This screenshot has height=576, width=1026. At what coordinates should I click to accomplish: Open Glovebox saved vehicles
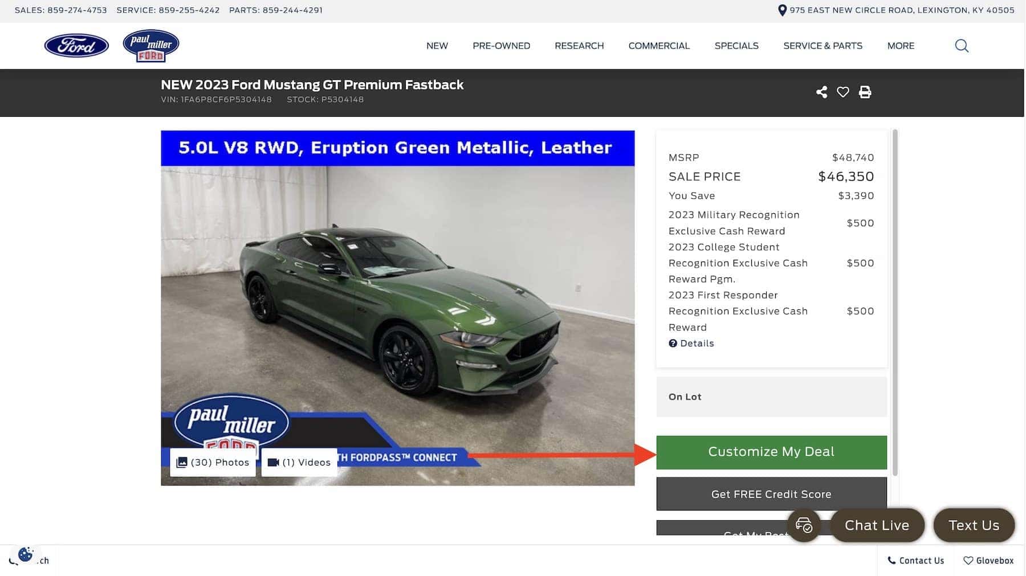988,561
